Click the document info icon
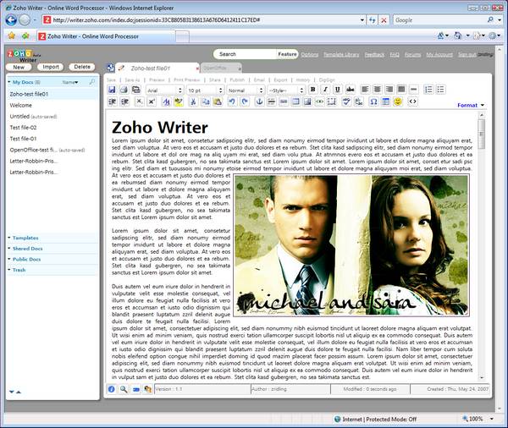 point(112,389)
